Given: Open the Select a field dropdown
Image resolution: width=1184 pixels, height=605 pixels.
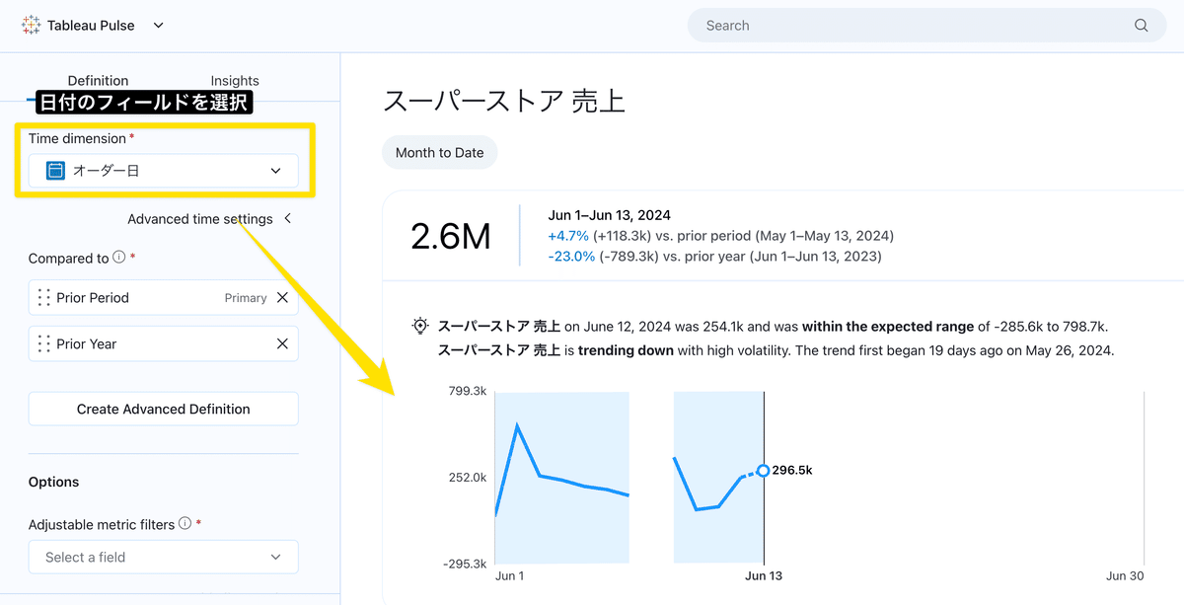Looking at the screenshot, I should (x=163, y=557).
